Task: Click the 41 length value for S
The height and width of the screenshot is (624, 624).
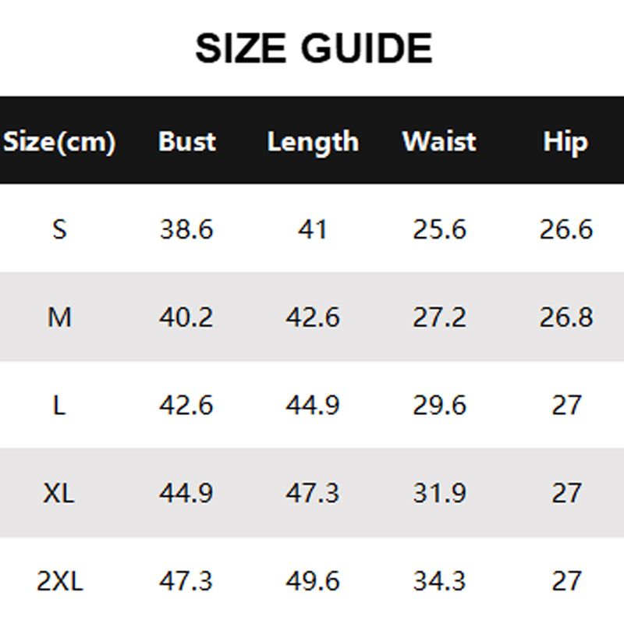Action: coord(313,229)
